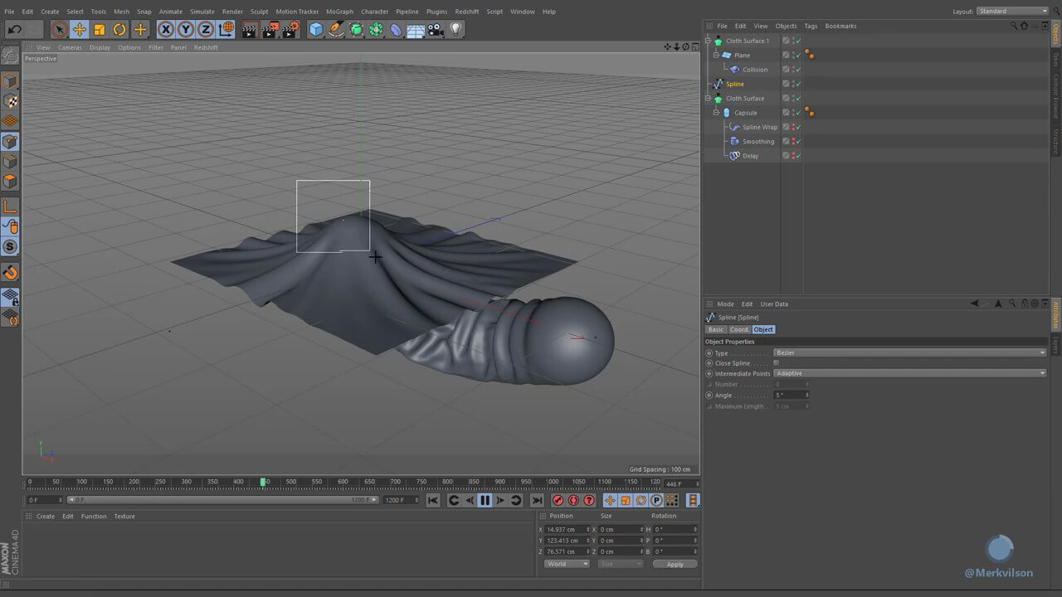Click the green timeline playhead marker
The width and height of the screenshot is (1062, 597).
[263, 482]
